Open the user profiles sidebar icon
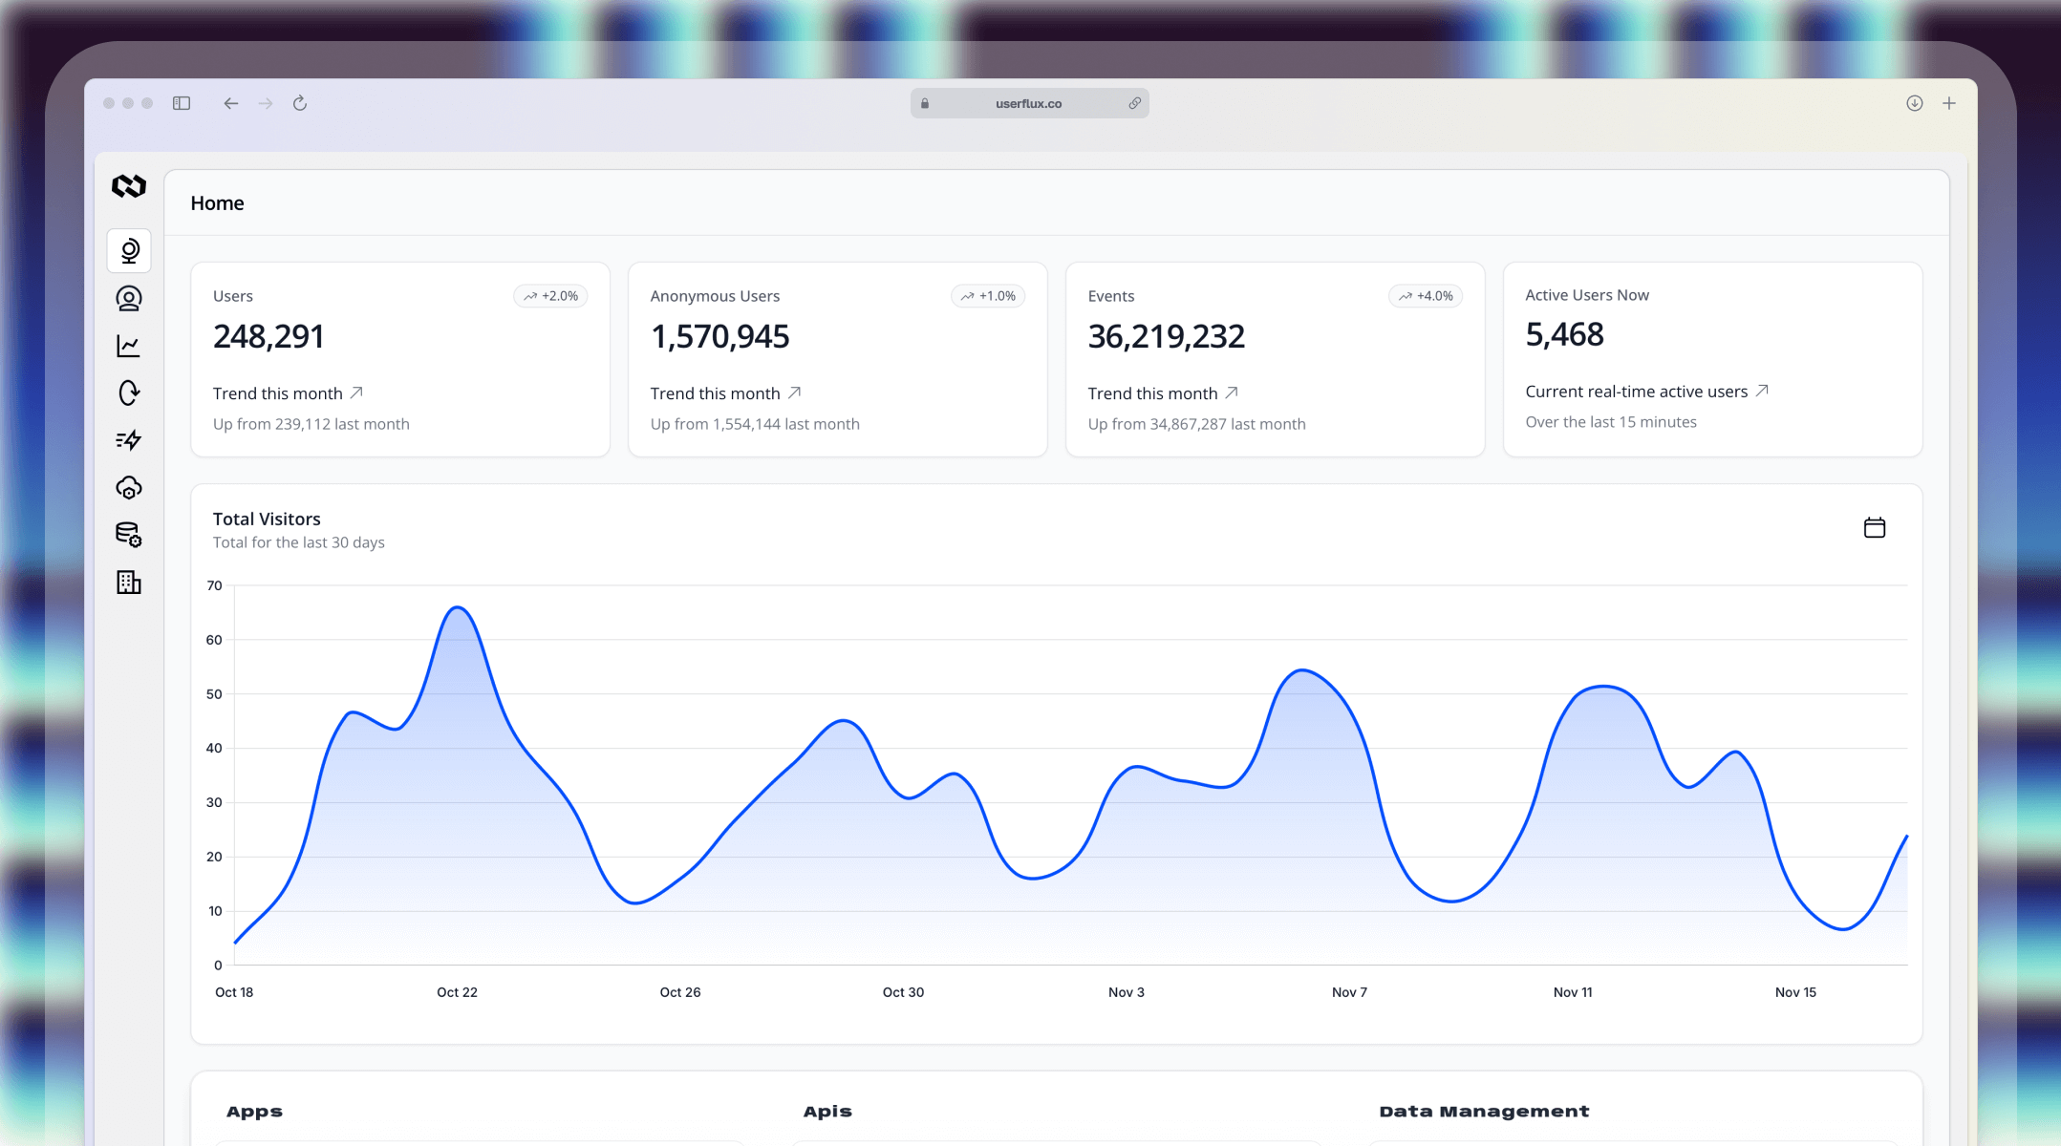Screen dimensions: 2061x1146 129,299
